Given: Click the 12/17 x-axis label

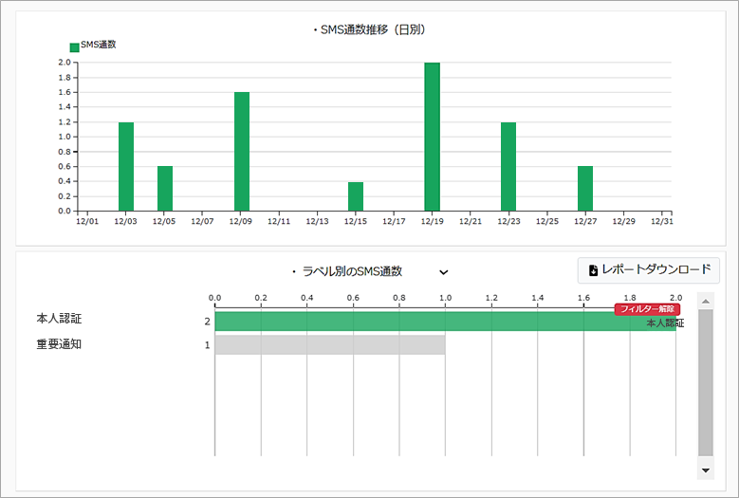Looking at the screenshot, I should 394,221.
